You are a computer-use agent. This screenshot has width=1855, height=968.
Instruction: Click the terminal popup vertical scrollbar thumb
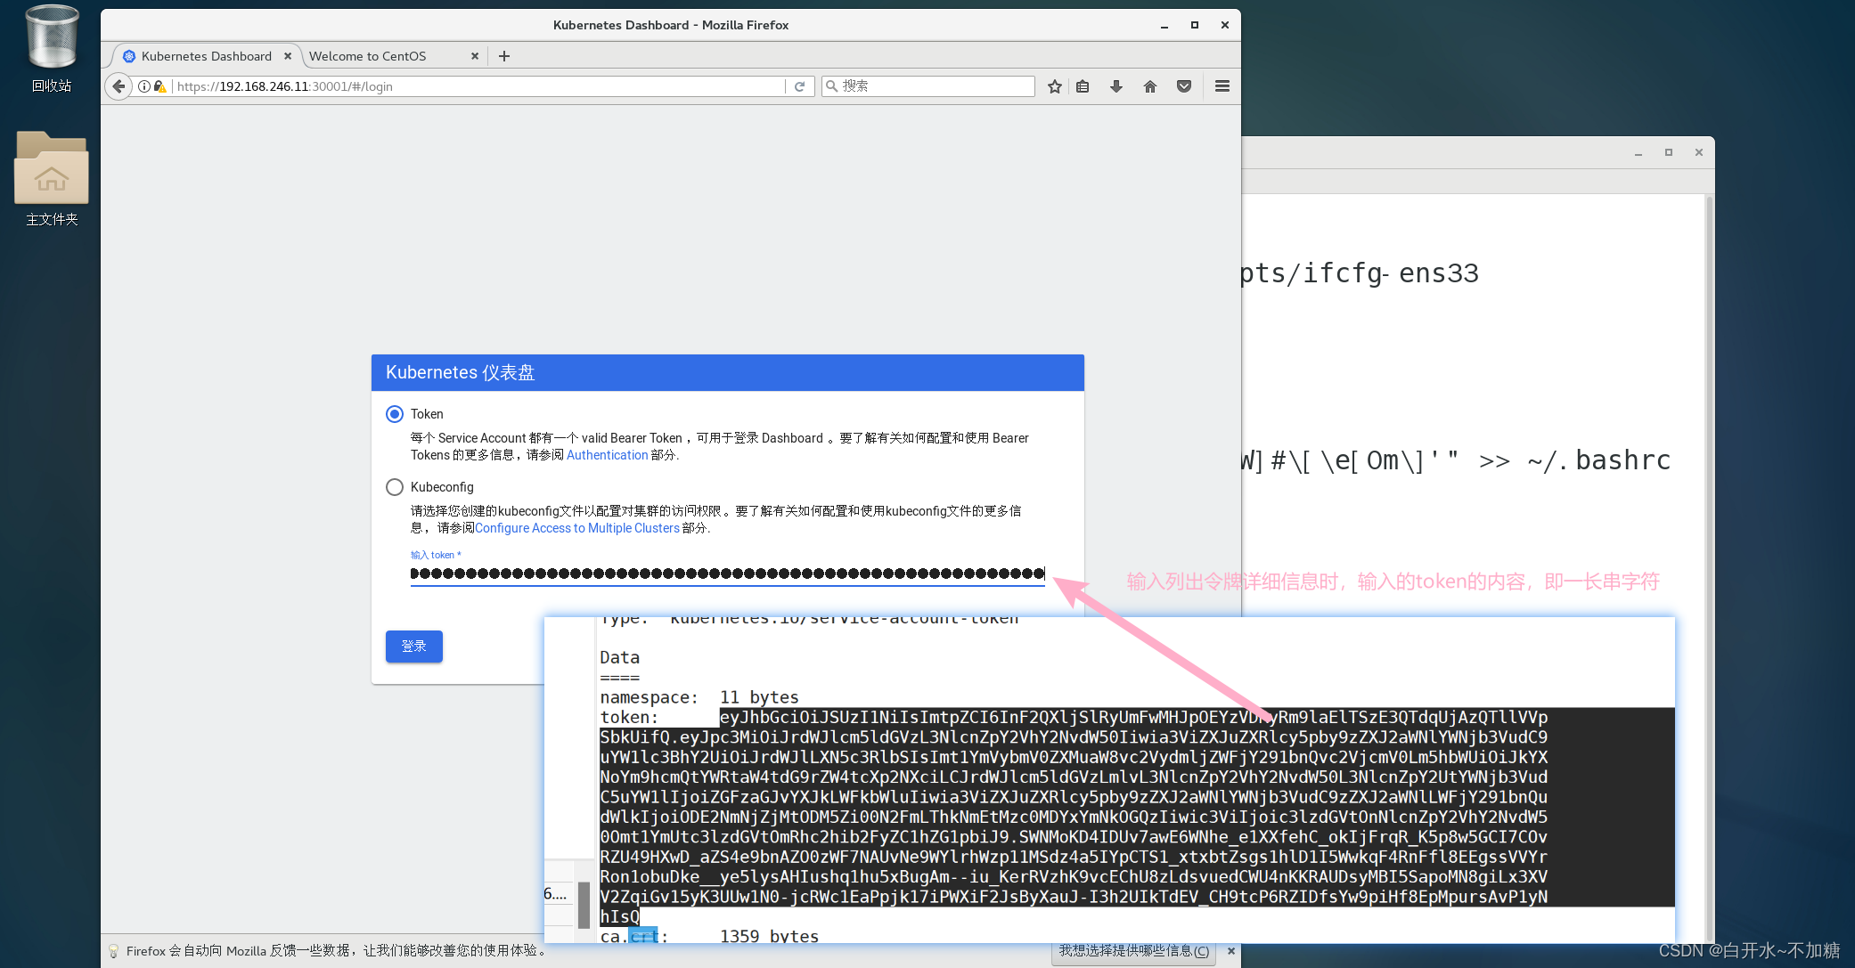click(x=584, y=904)
